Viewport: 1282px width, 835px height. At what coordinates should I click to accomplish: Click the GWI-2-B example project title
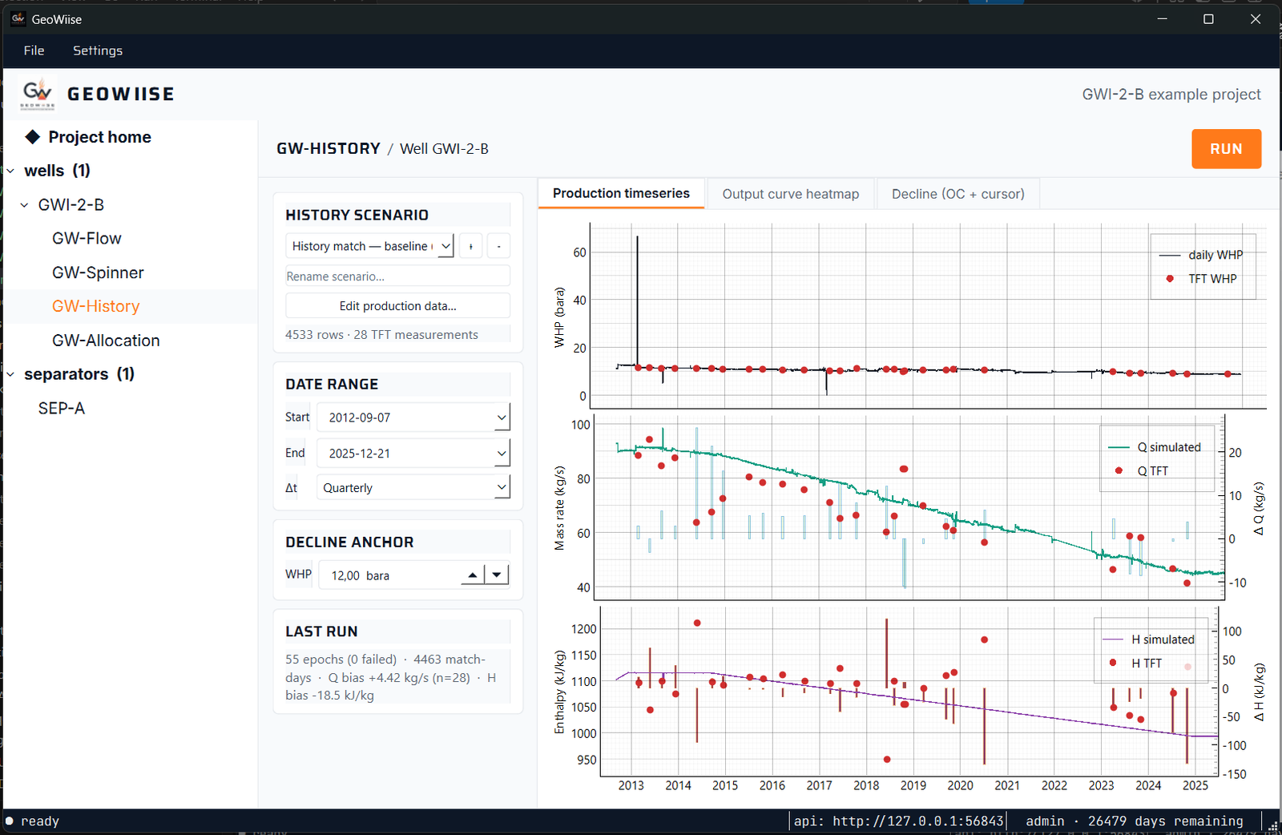click(1171, 95)
